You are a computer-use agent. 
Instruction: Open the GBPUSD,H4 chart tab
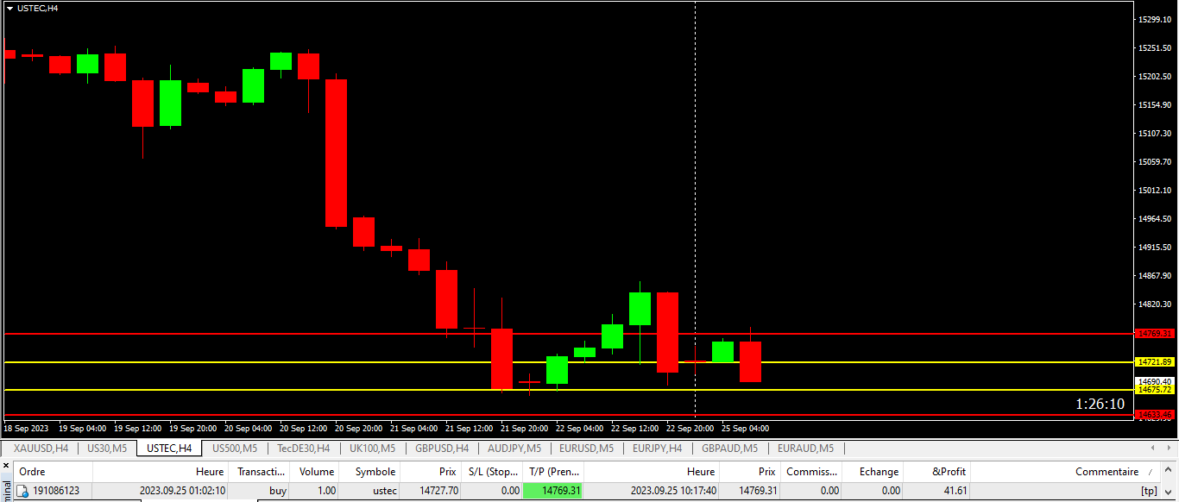point(442,449)
